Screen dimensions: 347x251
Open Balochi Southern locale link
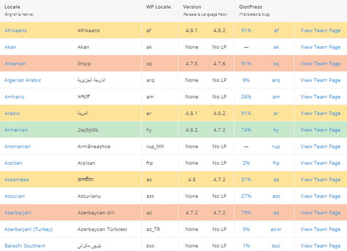pyautogui.click(x=24, y=246)
